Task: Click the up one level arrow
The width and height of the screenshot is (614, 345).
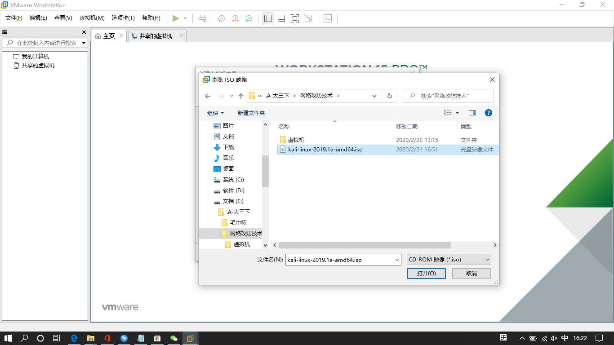Action: [241, 96]
